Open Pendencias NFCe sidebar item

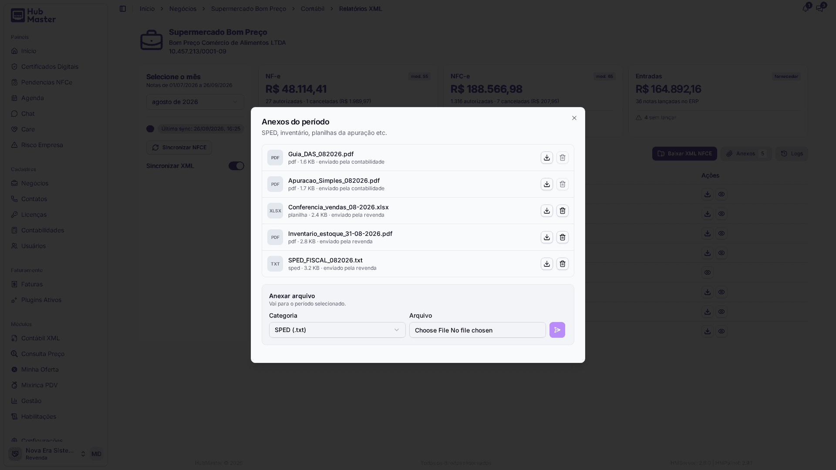56,82
